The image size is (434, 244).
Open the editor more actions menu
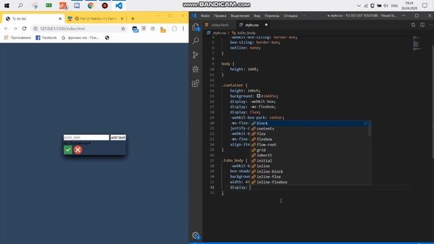tap(431, 25)
